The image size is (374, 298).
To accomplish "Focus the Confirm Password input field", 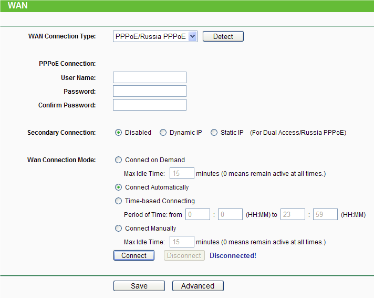I will (x=150, y=105).
